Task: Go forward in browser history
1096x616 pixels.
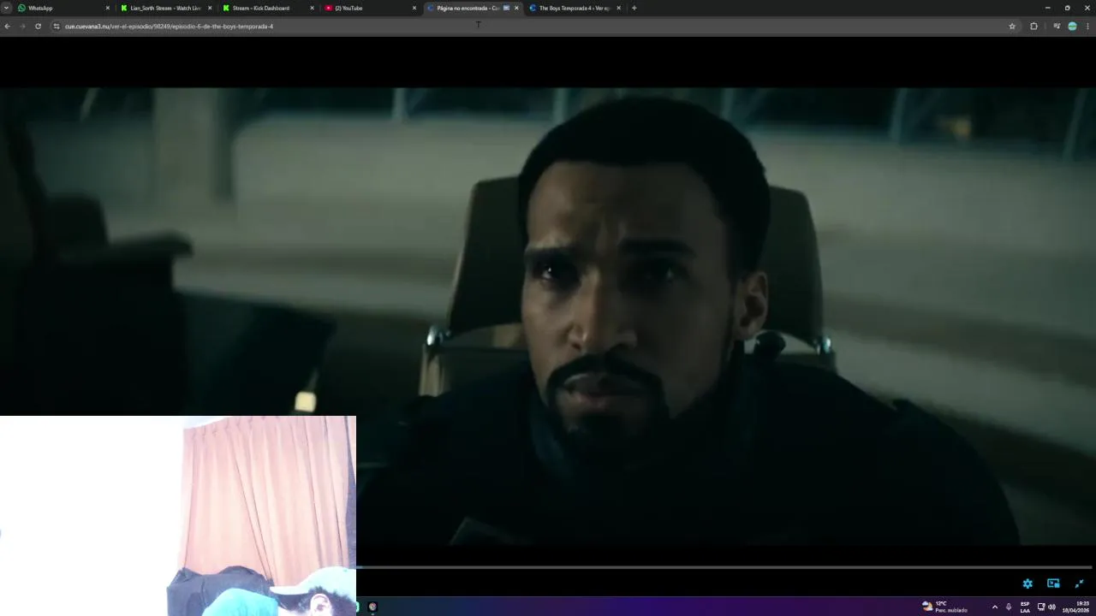Action: coord(22,27)
